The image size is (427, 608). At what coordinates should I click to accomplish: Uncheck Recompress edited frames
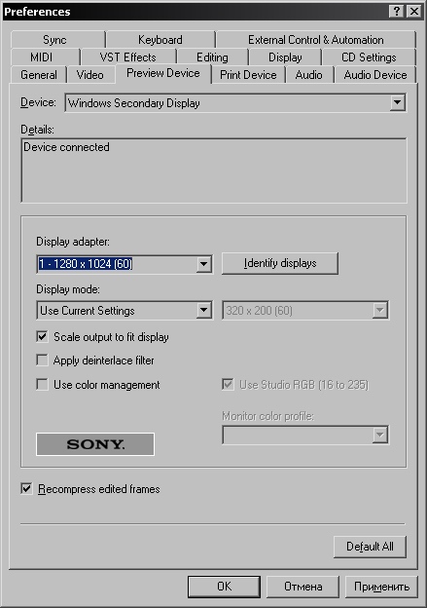click(x=26, y=488)
